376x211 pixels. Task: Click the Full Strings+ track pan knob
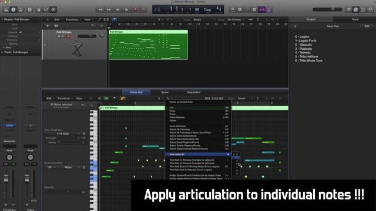click(x=102, y=35)
